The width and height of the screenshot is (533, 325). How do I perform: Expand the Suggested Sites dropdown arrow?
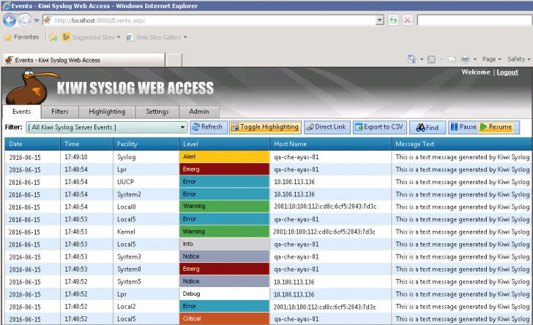click(x=119, y=37)
